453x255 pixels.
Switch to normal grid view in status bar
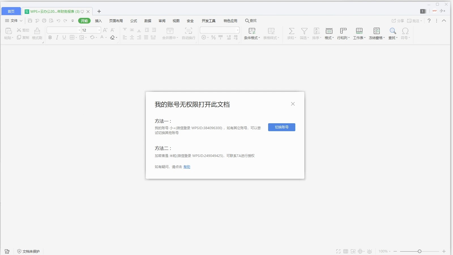pyautogui.click(x=346, y=251)
